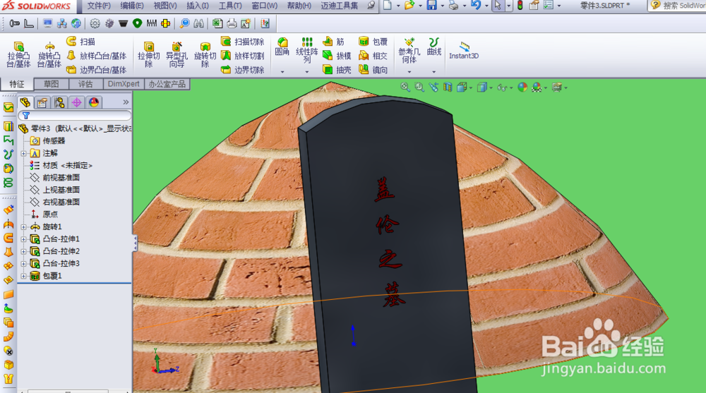
Task: Click the 拉伸切除 extruded cut tool
Action: tap(148, 54)
